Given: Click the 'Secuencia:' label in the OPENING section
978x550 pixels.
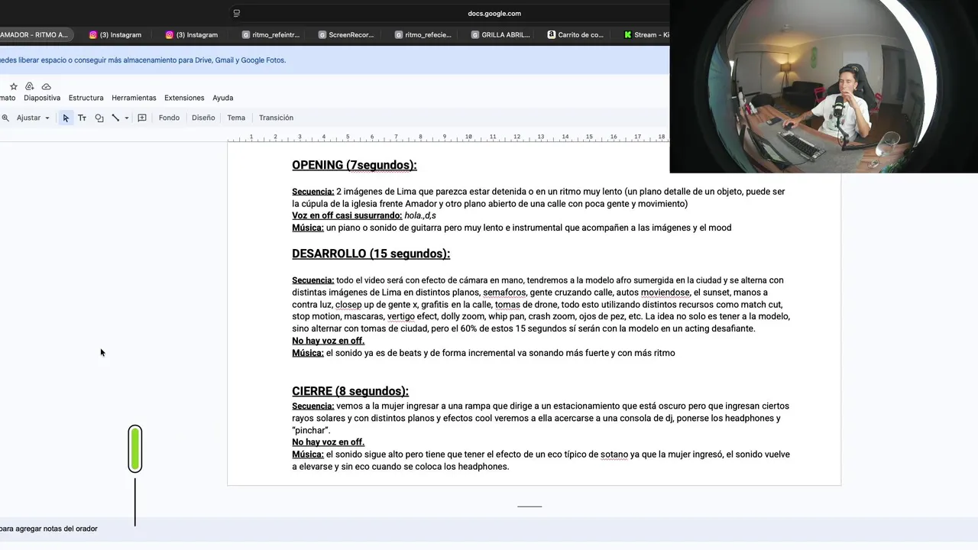Looking at the screenshot, I should click(x=313, y=192).
